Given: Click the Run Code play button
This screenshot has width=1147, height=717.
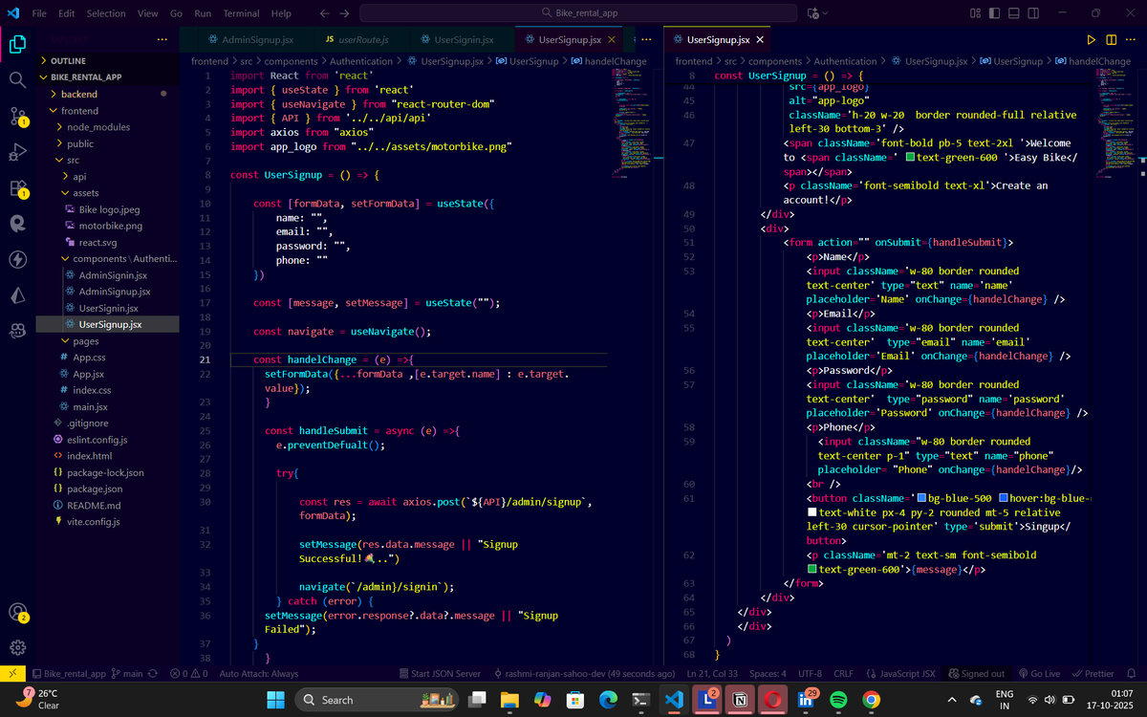Looking at the screenshot, I should tap(1092, 40).
